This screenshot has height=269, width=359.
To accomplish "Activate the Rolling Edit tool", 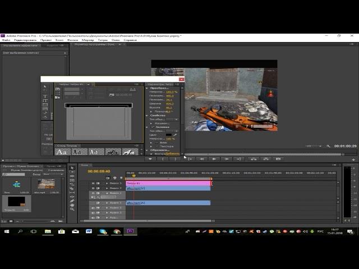I will (x=72, y=180).
